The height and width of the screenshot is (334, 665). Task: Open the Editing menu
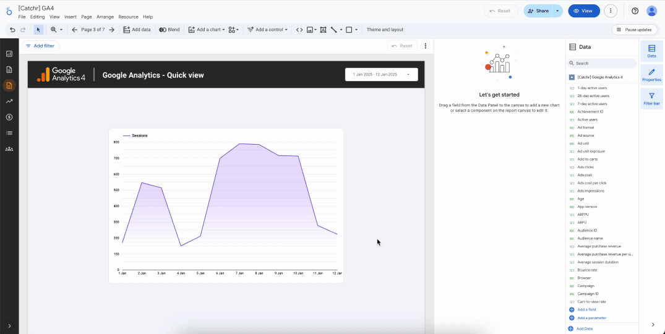click(x=37, y=17)
